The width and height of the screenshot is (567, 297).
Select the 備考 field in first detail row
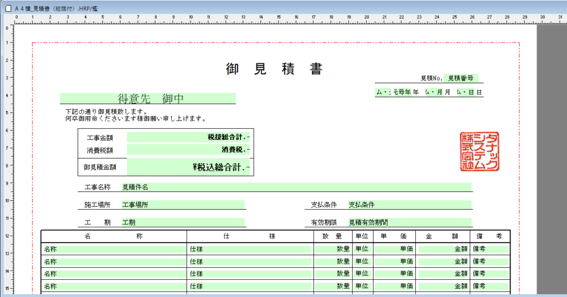[491, 249]
